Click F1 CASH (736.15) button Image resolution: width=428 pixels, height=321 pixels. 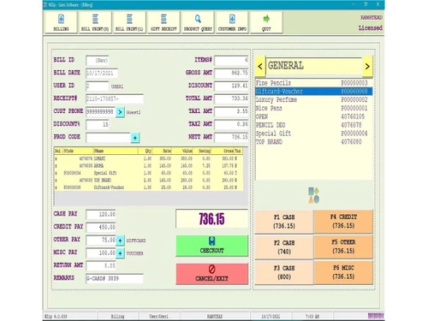pyautogui.click(x=284, y=222)
